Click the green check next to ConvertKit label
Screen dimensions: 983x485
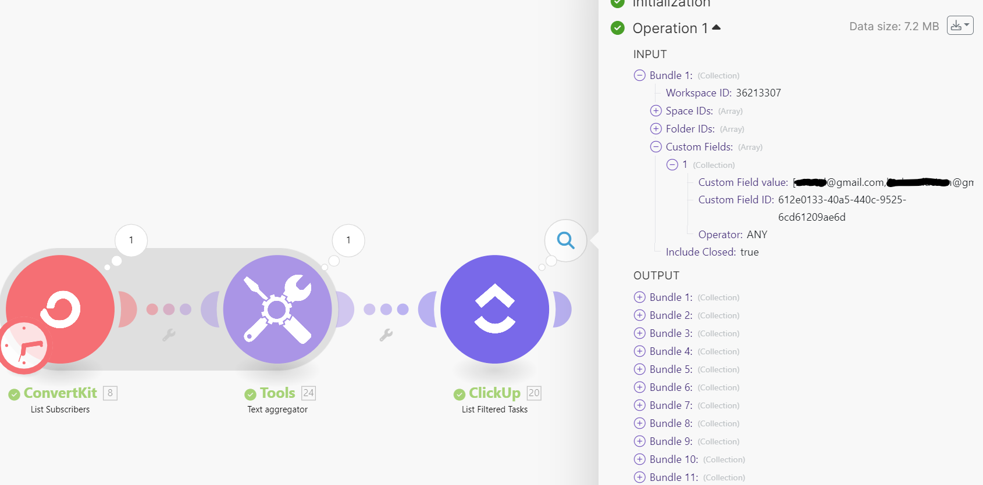14,394
